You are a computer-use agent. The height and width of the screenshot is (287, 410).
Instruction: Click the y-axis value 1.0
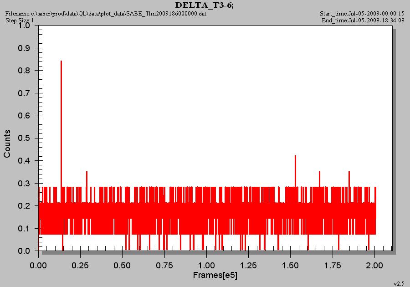click(x=24, y=26)
